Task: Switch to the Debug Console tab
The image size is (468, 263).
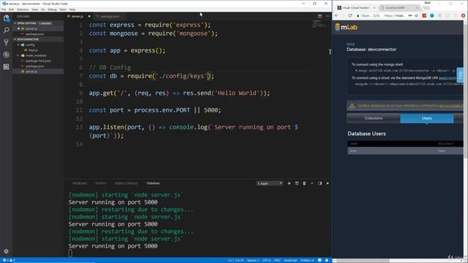Action: [127, 183]
